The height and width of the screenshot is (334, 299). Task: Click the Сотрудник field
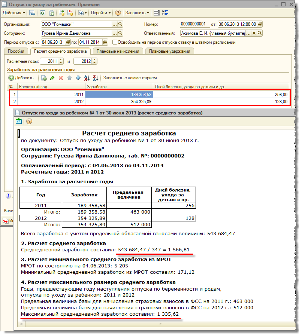(x=76, y=33)
